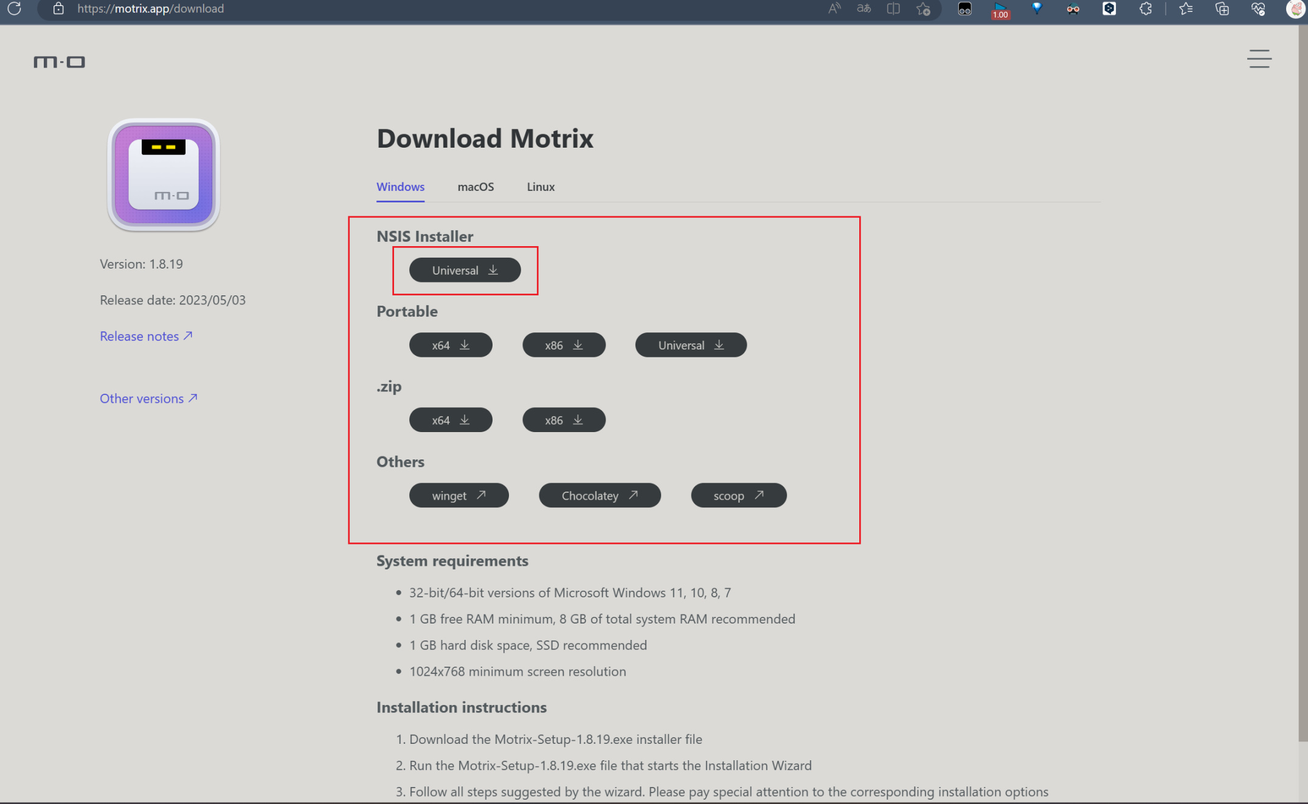Open the hamburger menu on Motrix site
Viewport: 1308px width, 804px height.
coord(1259,59)
